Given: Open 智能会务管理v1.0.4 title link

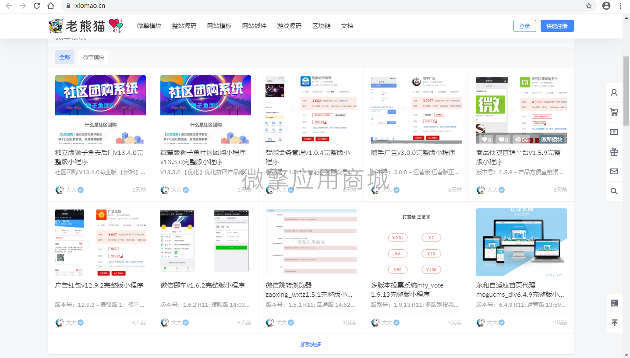Looking at the screenshot, I should point(308,157).
